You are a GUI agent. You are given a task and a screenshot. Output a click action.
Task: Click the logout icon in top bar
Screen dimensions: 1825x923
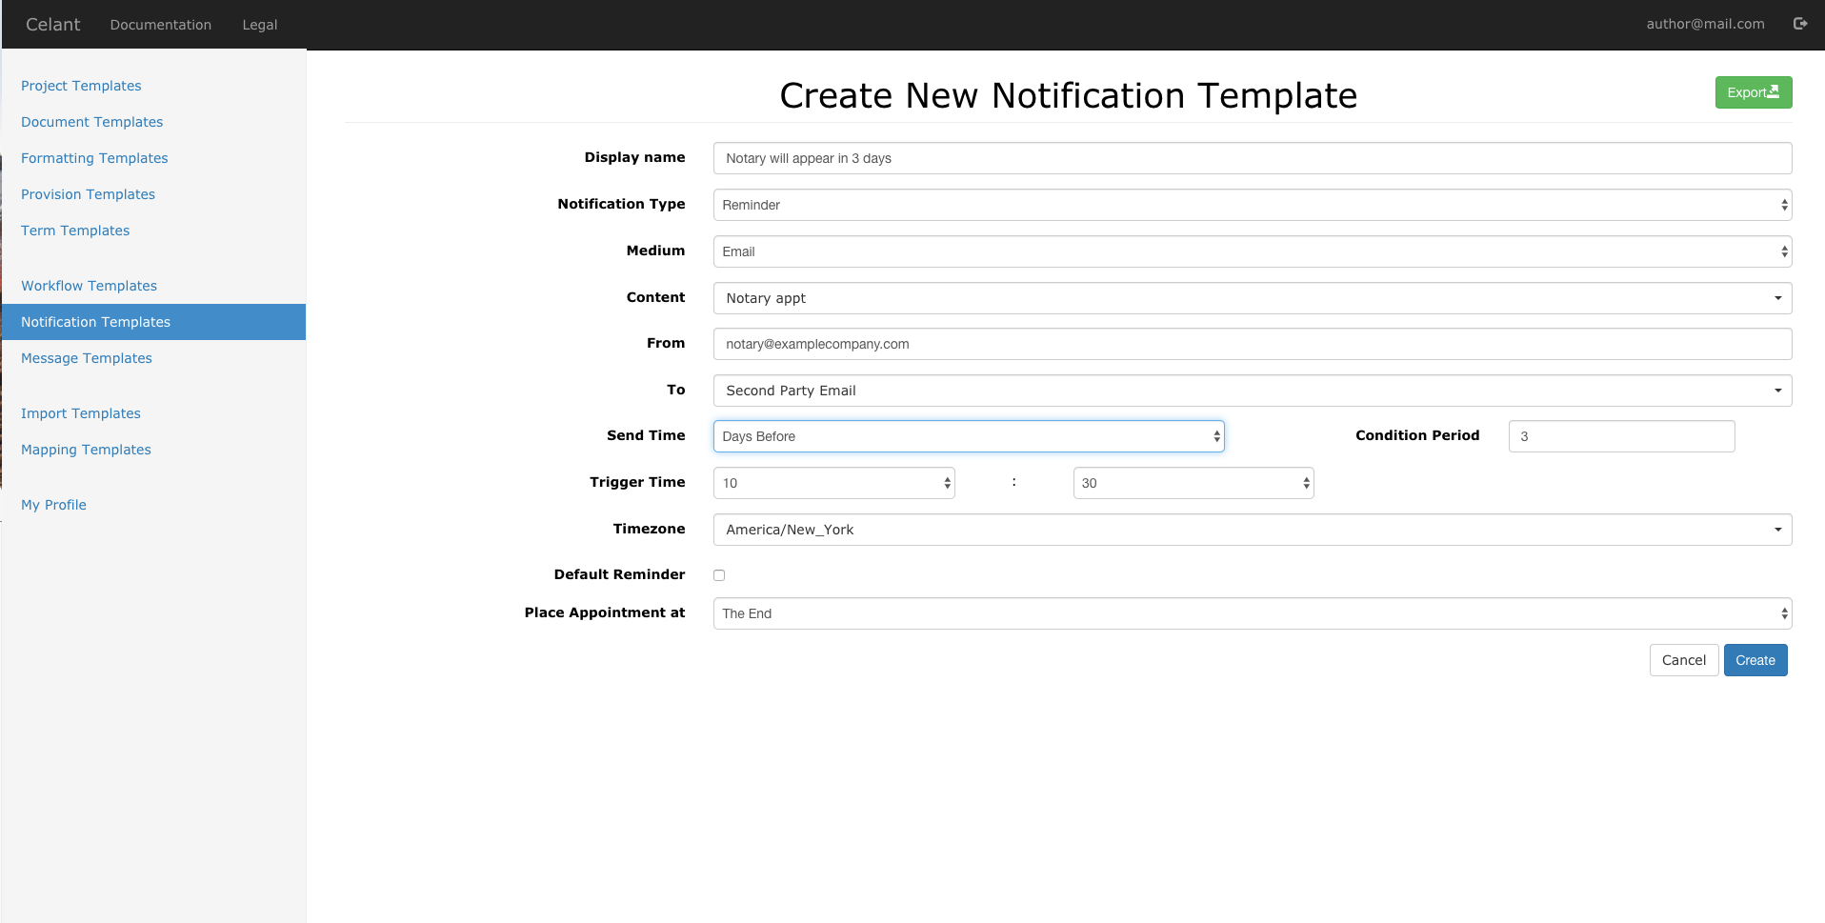[x=1799, y=24]
